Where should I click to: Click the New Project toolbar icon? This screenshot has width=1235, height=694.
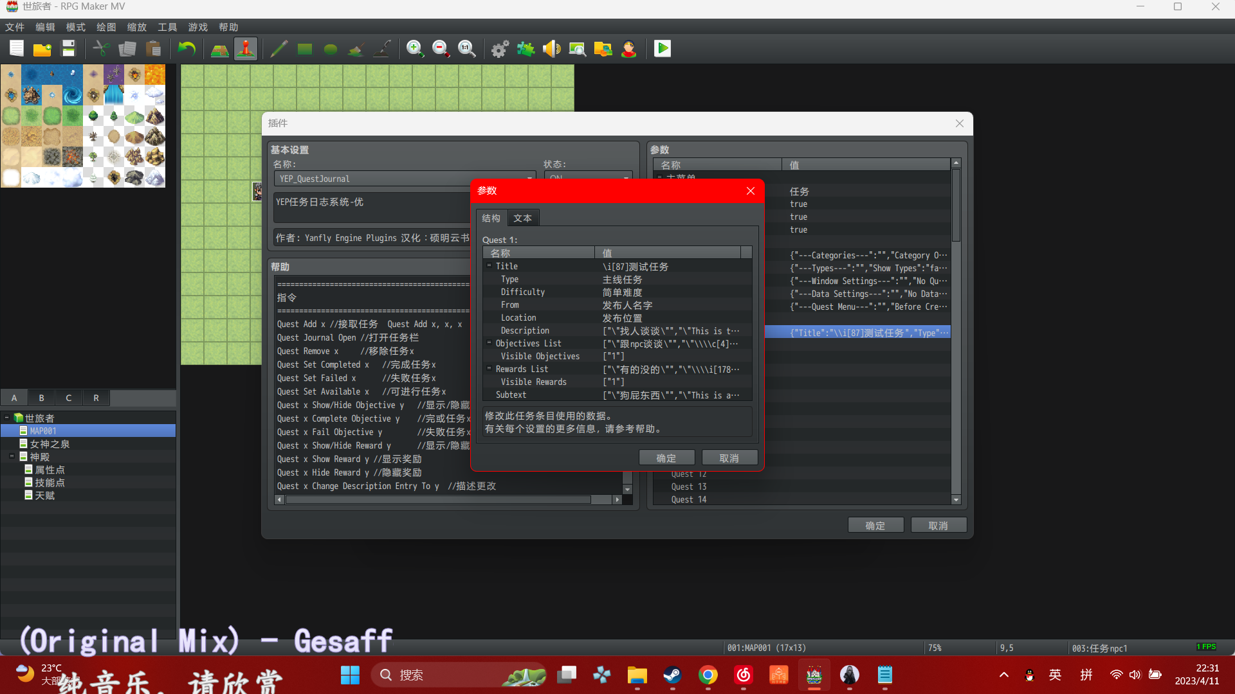tap(17, 49)
